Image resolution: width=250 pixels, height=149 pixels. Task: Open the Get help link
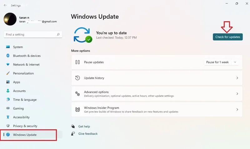(x=84, y=127)
